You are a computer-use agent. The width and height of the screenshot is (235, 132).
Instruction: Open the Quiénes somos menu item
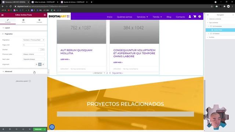124,17
